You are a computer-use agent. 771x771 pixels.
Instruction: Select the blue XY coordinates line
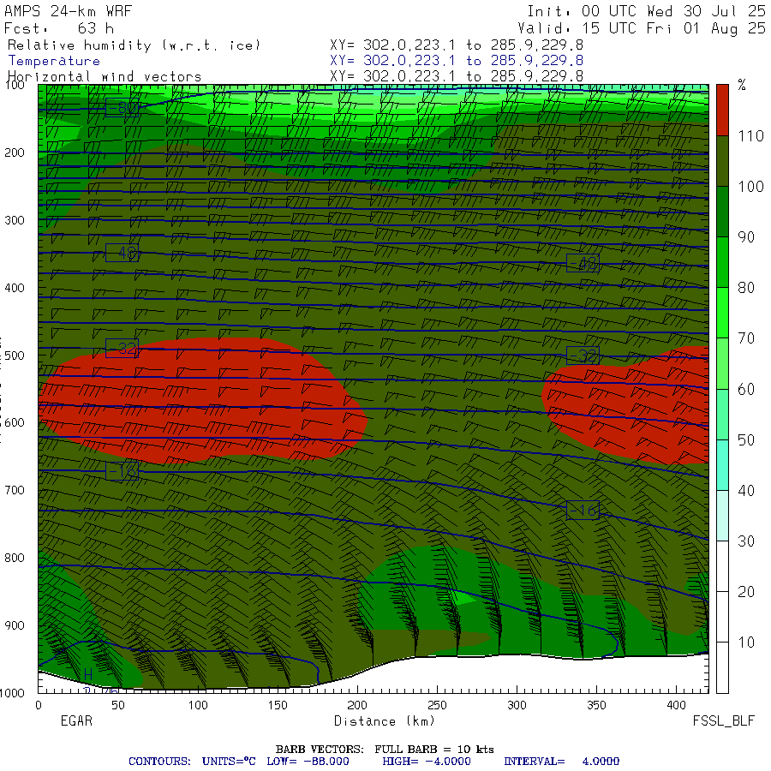[457, 61]
